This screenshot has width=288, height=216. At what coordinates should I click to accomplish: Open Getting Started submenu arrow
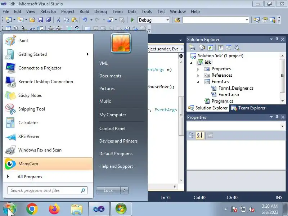(x=88, y=54)
